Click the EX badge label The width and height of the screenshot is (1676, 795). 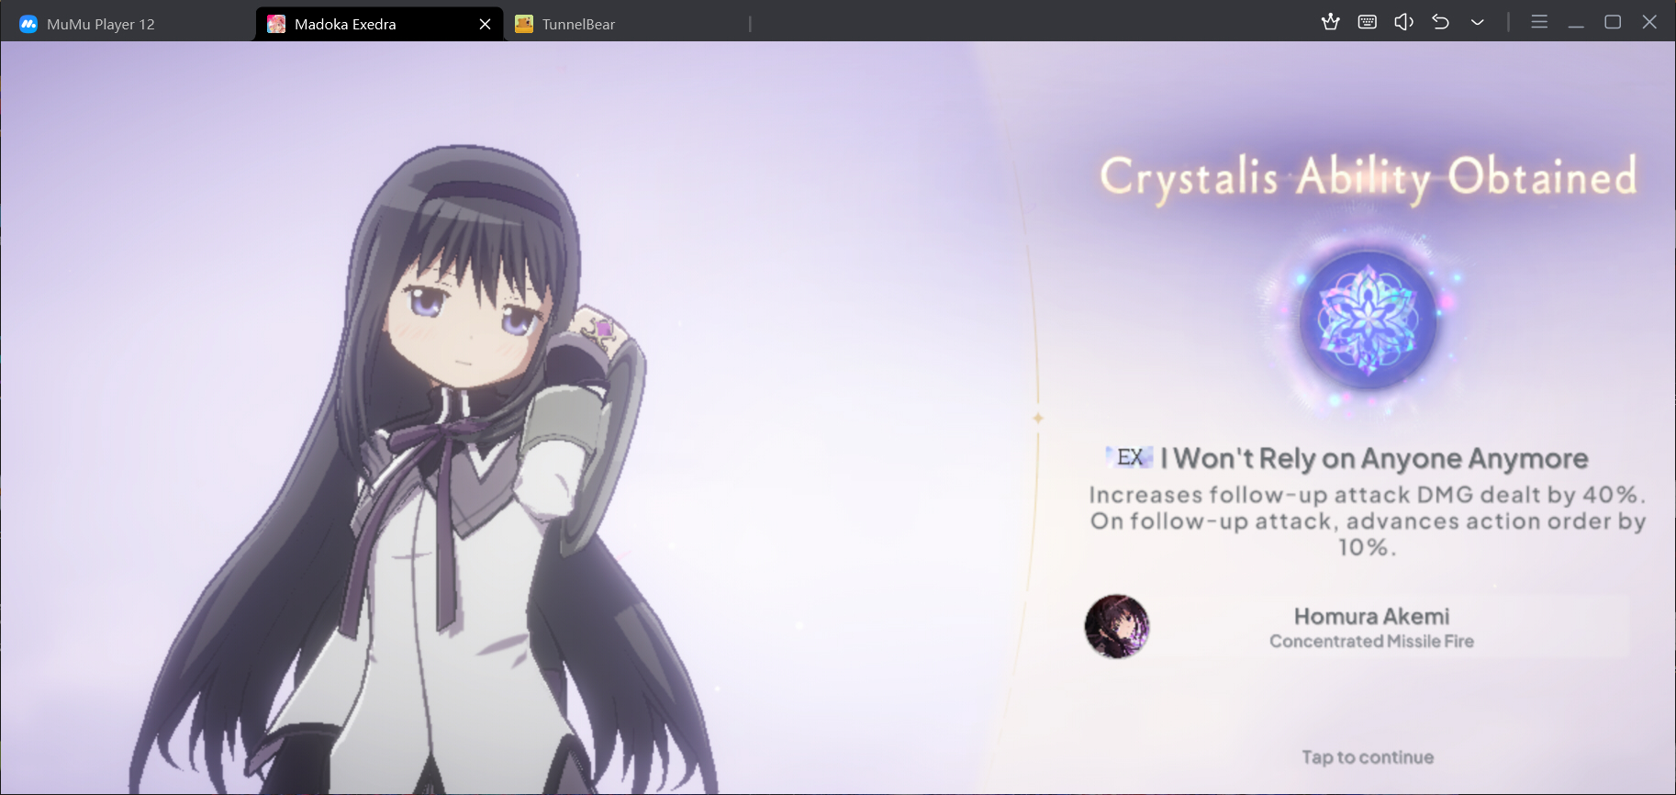(x=1130, y=457)
